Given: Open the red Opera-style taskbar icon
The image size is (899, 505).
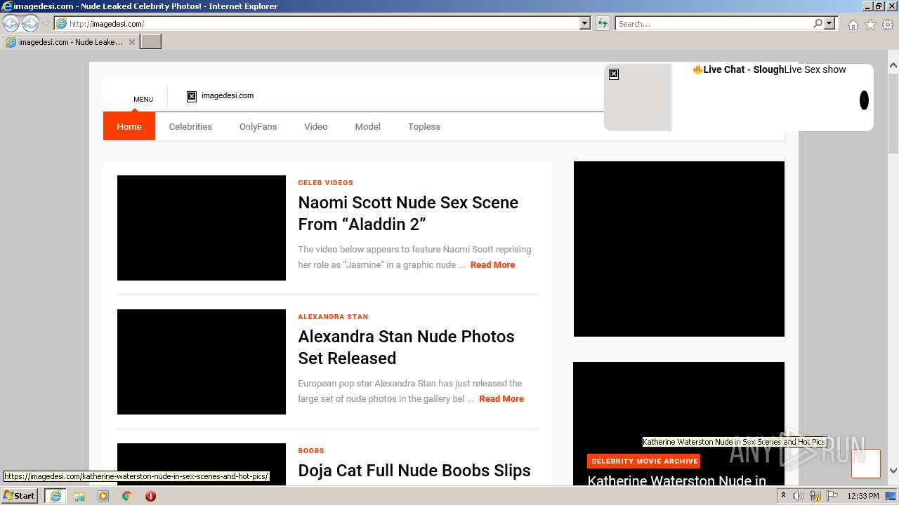Looking at the screenshot, I should coord(150,496).
